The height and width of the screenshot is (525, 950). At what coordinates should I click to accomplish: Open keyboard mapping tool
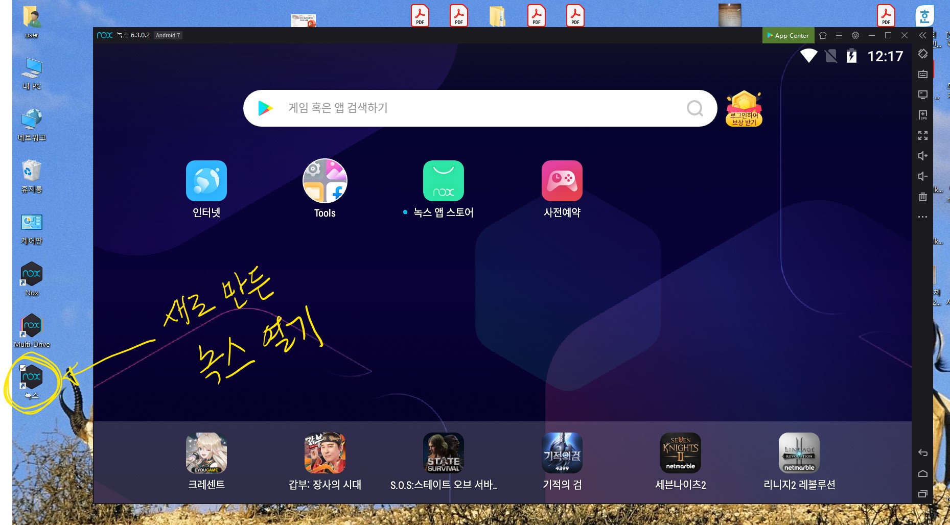(923, 74)
